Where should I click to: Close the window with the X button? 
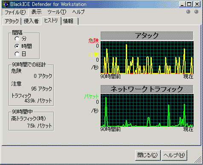pos(197,4)
